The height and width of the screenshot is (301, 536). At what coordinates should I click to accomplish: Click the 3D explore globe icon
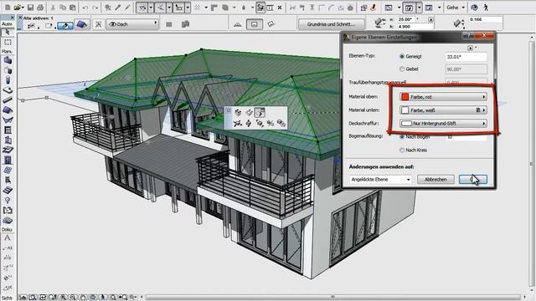coord(475,8)
